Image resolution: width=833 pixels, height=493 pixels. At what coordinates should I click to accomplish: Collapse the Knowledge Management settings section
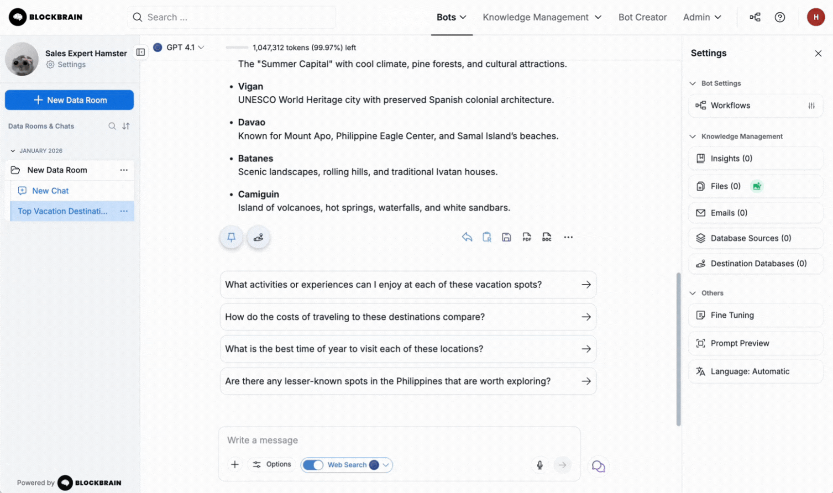693,136
